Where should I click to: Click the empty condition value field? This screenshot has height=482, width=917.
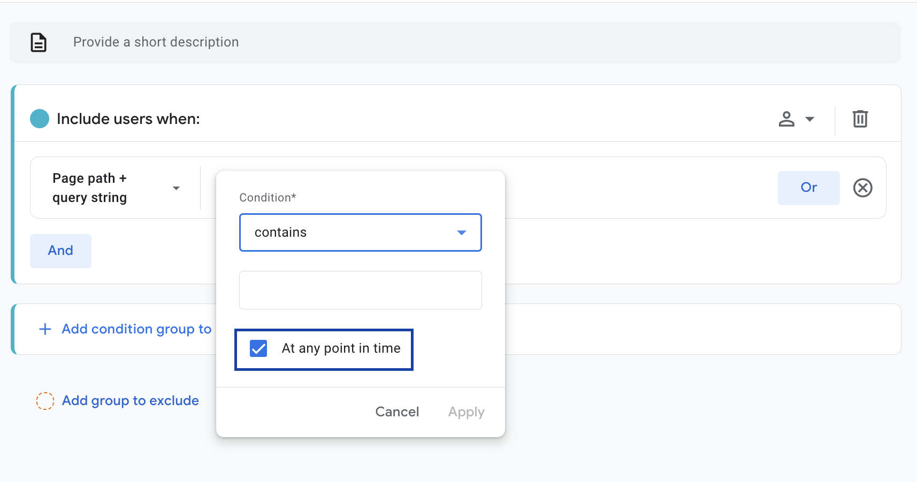(360, 290)
